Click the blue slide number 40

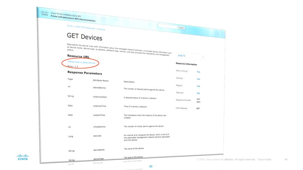click(151, 166)
